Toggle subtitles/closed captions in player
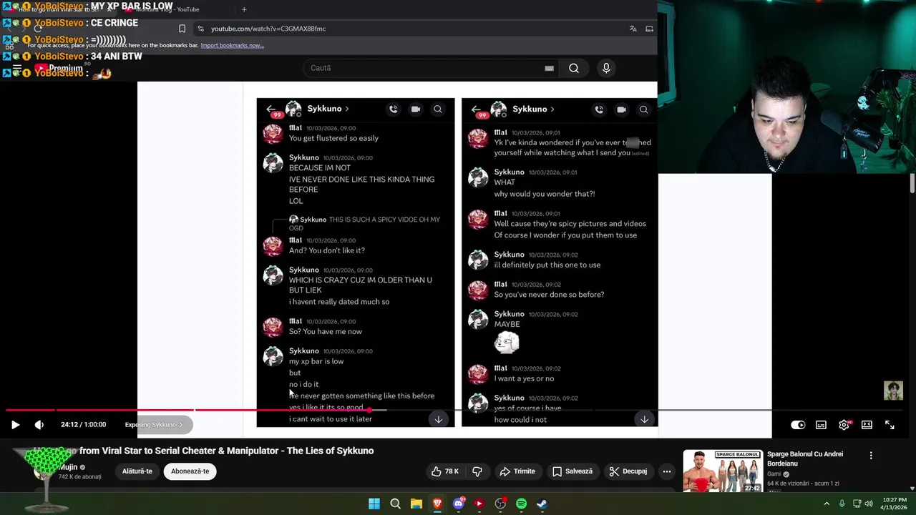 (x=821, y=425)
